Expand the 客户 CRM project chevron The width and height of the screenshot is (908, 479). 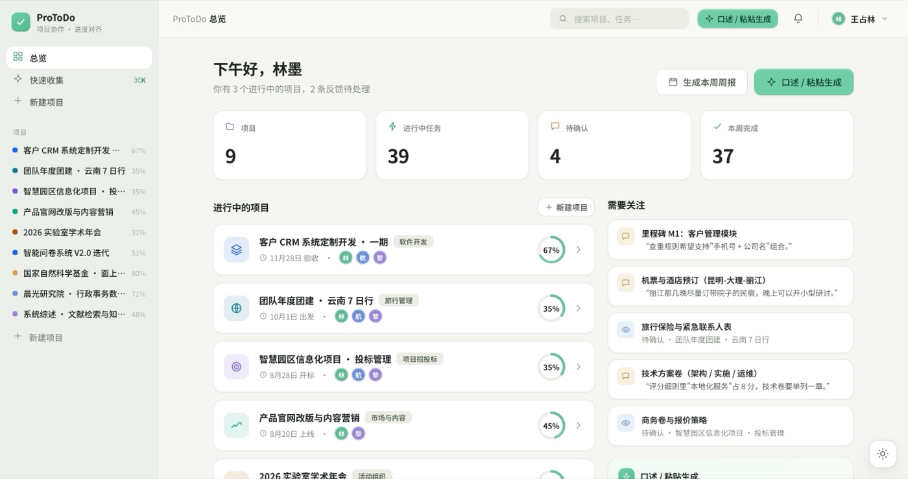[x=579, y=250]
